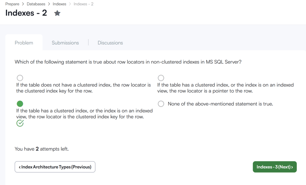Click the question text about row locators
This screenshot has width=306, height=185.
[x=128, y=62]
